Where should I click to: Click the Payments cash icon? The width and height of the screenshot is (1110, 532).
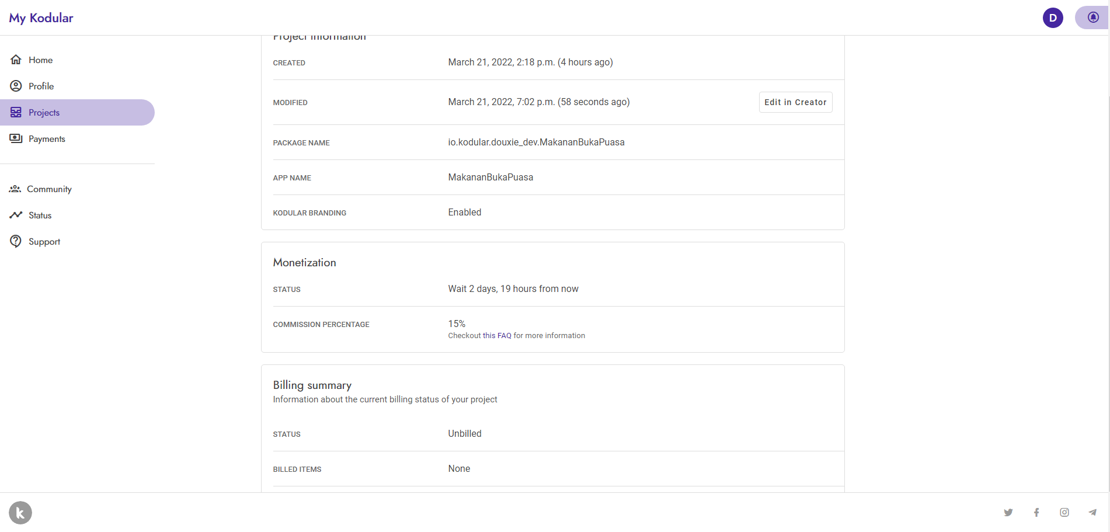(16, 138)
